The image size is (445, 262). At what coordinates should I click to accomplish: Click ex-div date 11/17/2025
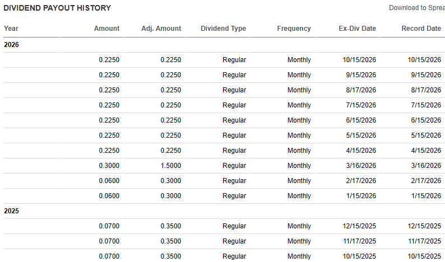[359, 241]
